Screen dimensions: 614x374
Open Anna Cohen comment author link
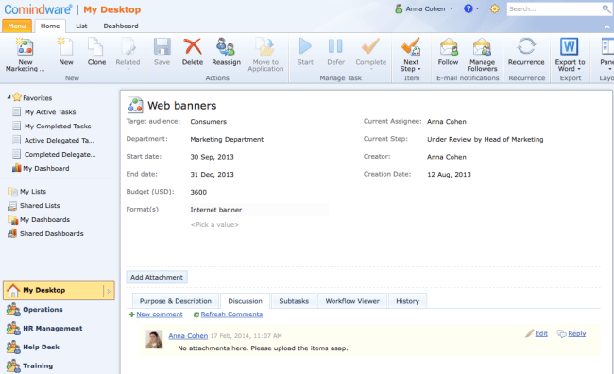click(x=188, y=335)
